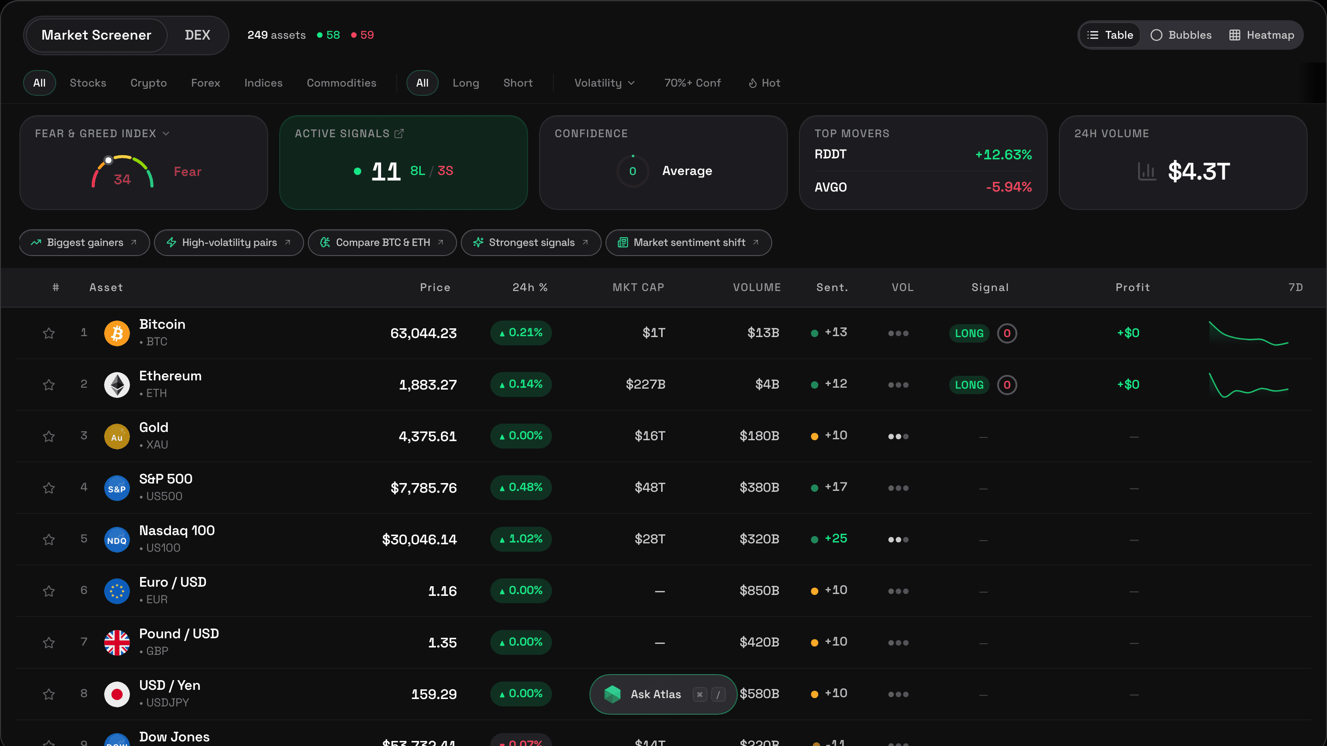Click the S&P blue badge icon
1327x746 pixels.
click(117, 488)
